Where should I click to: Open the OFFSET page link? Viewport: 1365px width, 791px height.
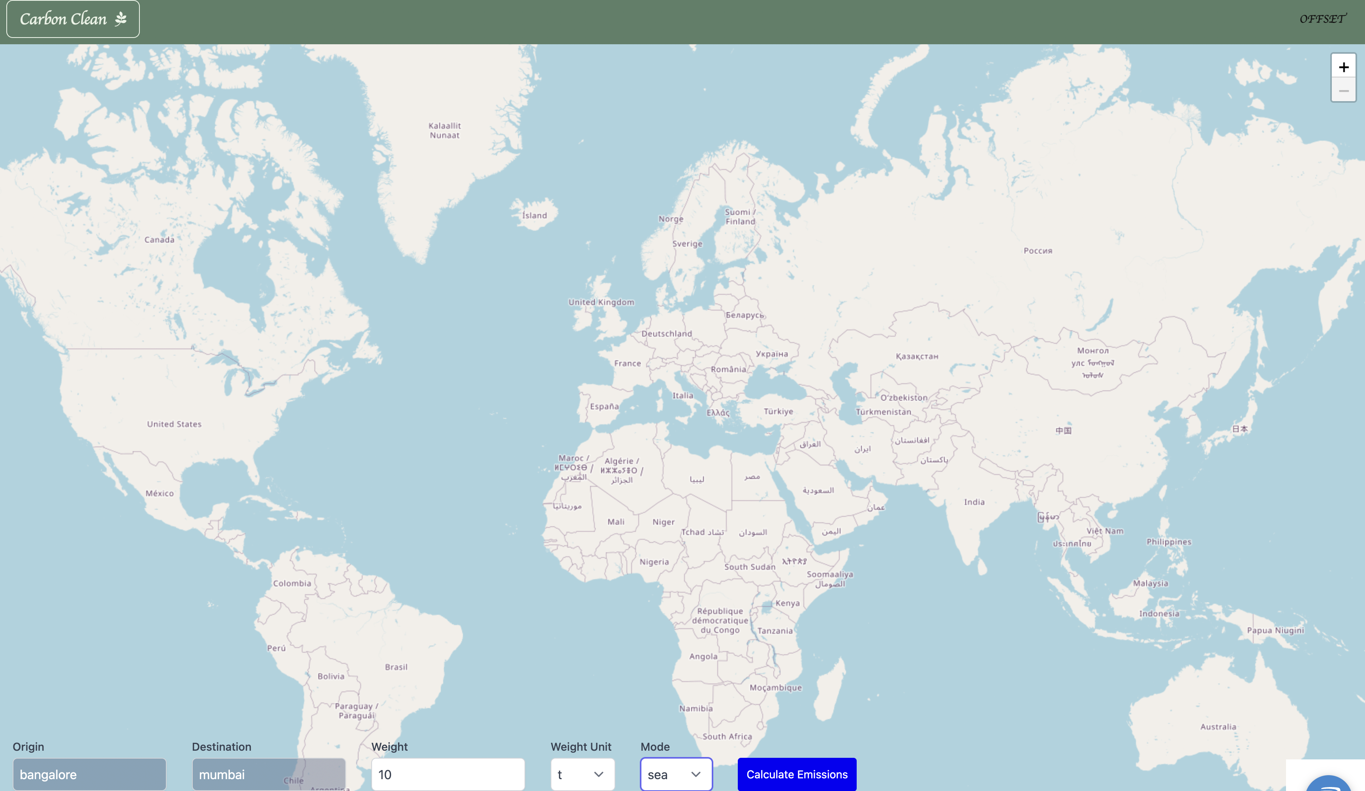(x=1322, y=19)
